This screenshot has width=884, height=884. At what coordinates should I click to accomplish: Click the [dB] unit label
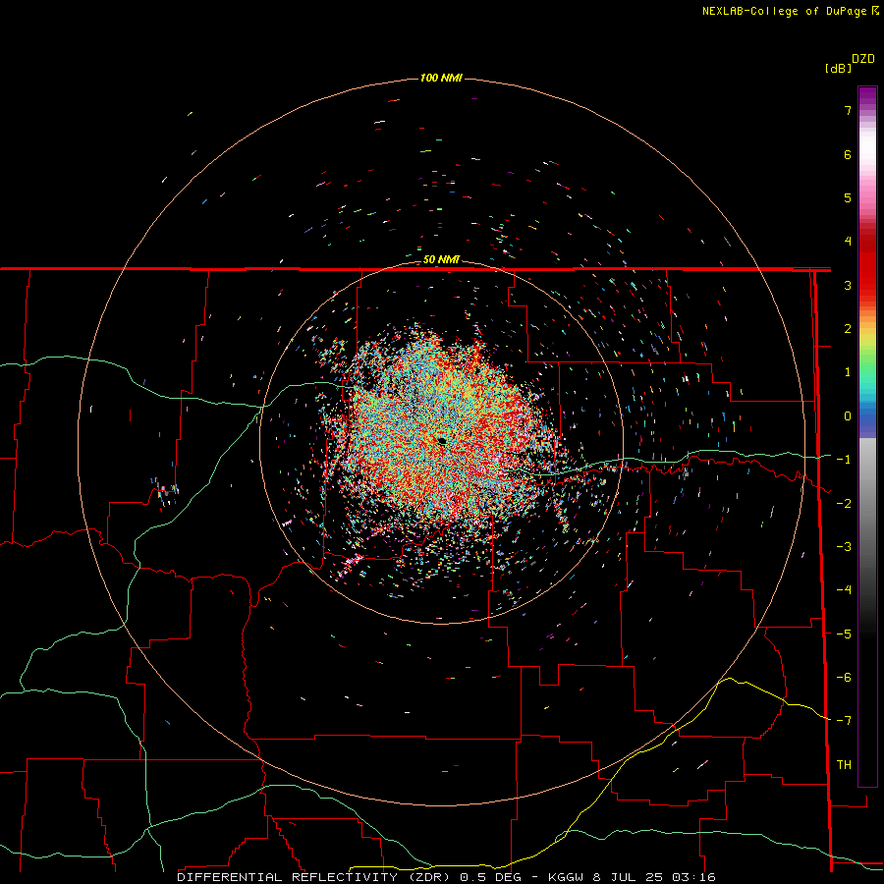839,68
